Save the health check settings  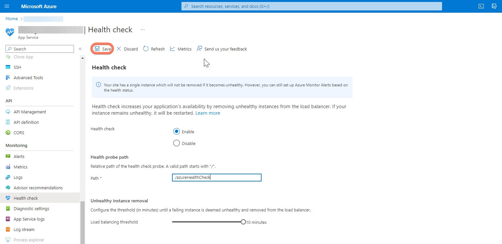tap(102, 49)
